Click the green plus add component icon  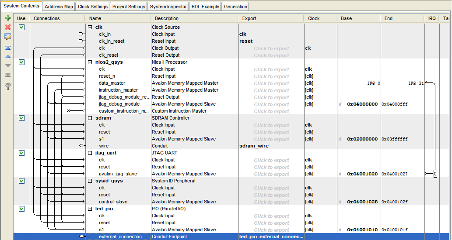click(8, 18)
